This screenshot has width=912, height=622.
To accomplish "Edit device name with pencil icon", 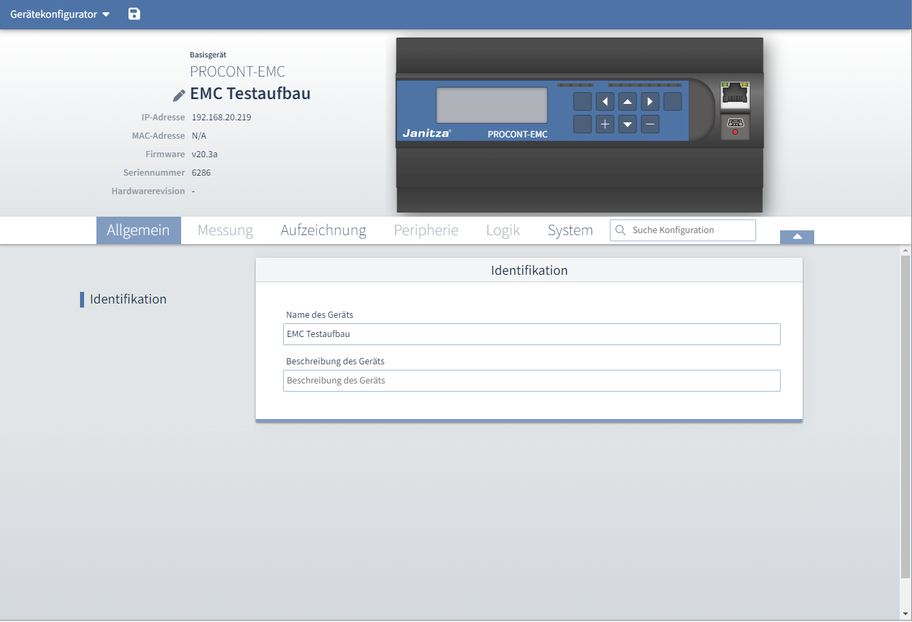I will pos(179,95).
